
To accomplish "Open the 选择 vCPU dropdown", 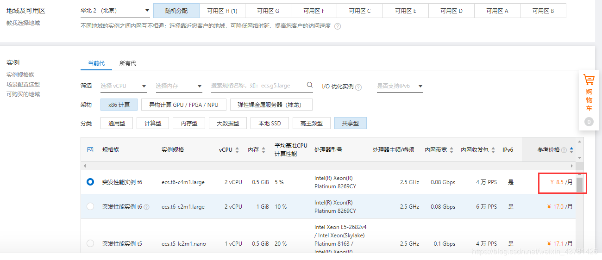I will point(124,86).
